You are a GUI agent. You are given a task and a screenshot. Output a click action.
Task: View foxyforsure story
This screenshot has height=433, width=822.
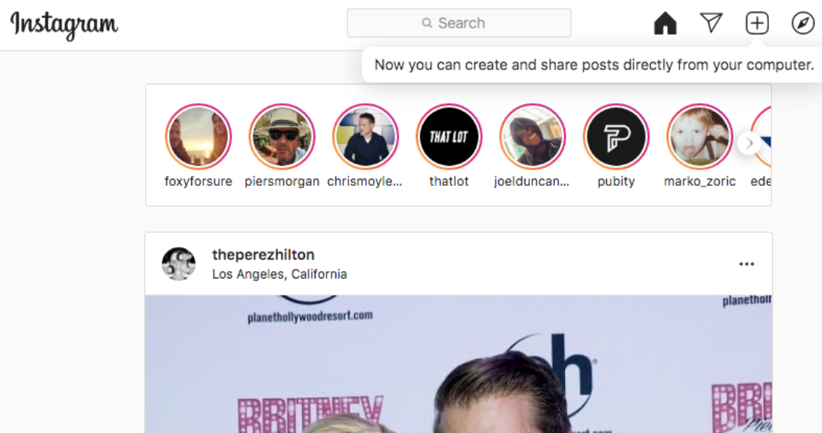198,136
